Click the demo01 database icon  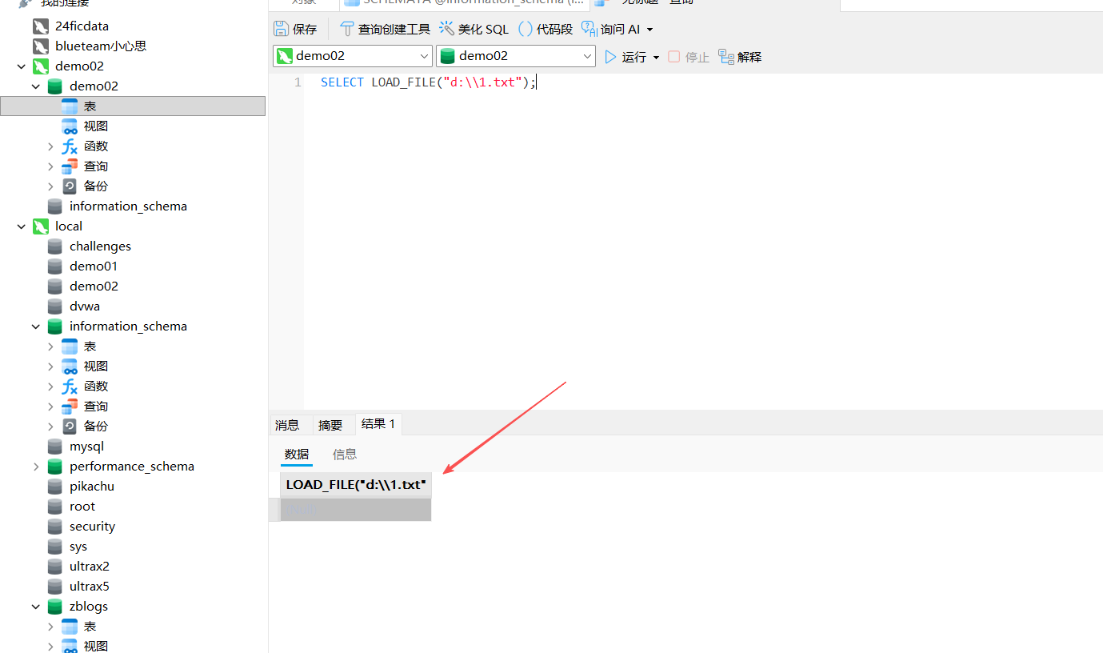click(x=54, y=266)
